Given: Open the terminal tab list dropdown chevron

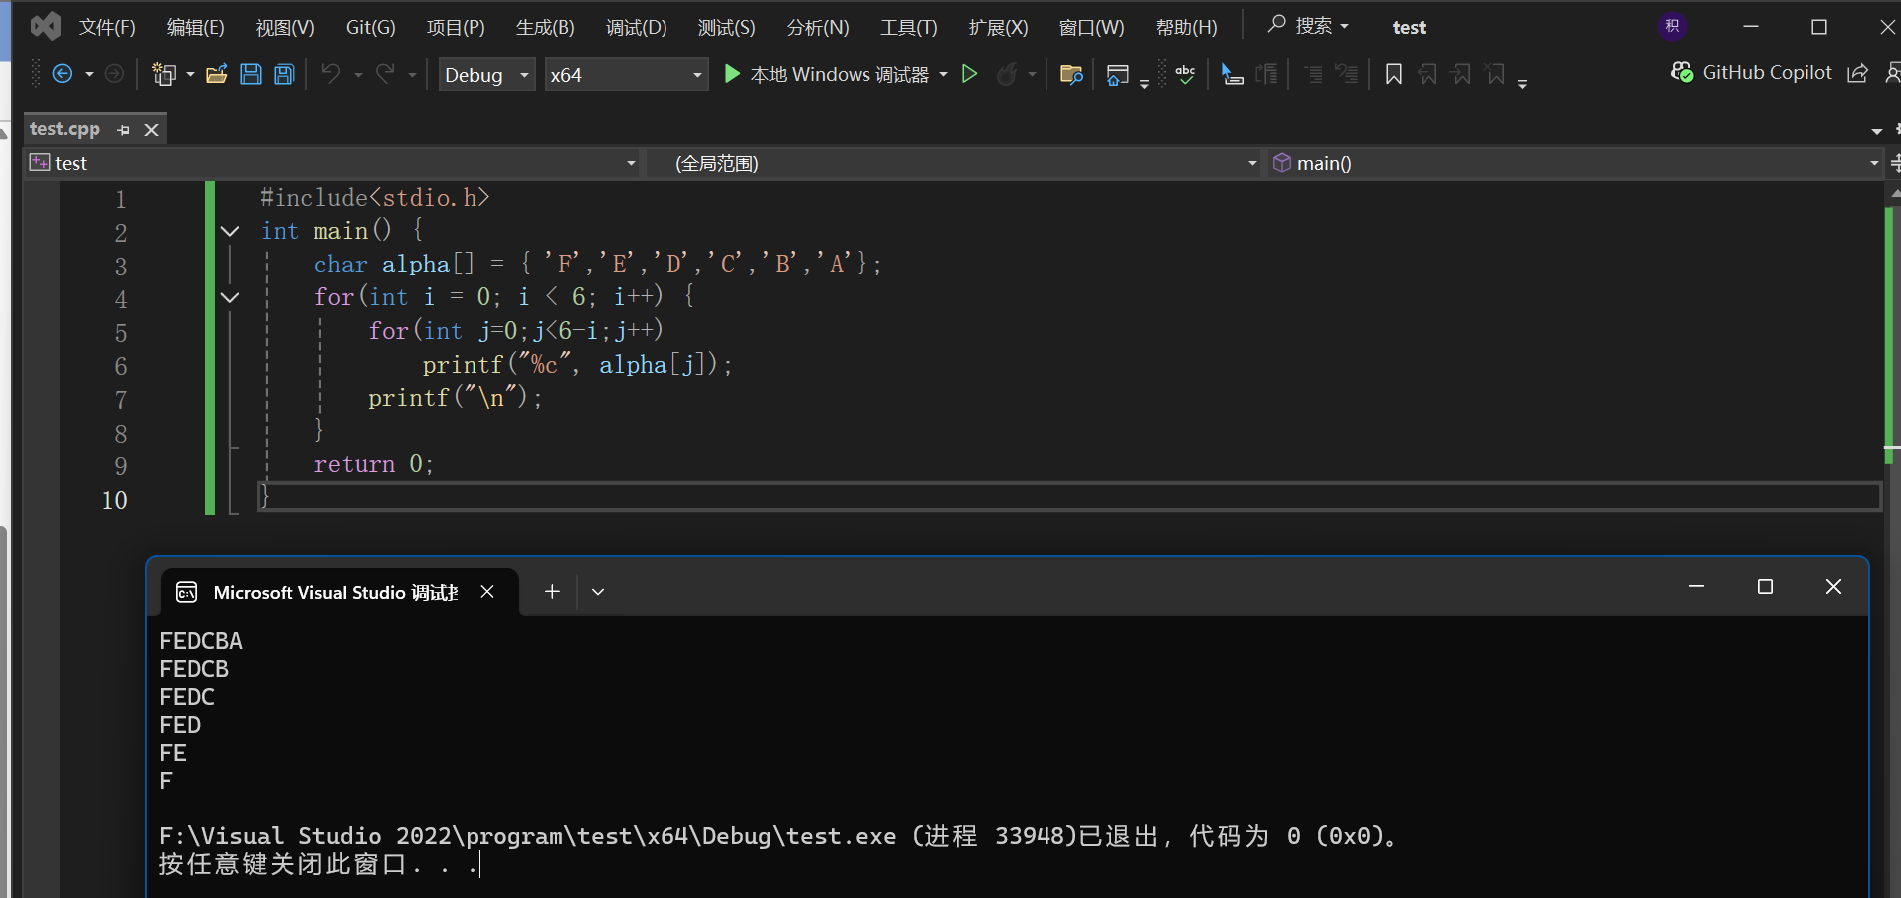Looking at the screenshot, I should 598,592.
